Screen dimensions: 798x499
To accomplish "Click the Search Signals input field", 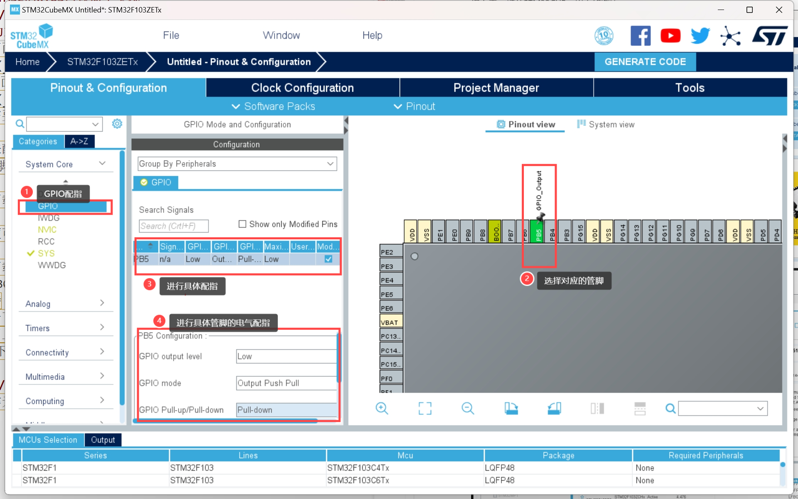I will (x=174, y=226).
